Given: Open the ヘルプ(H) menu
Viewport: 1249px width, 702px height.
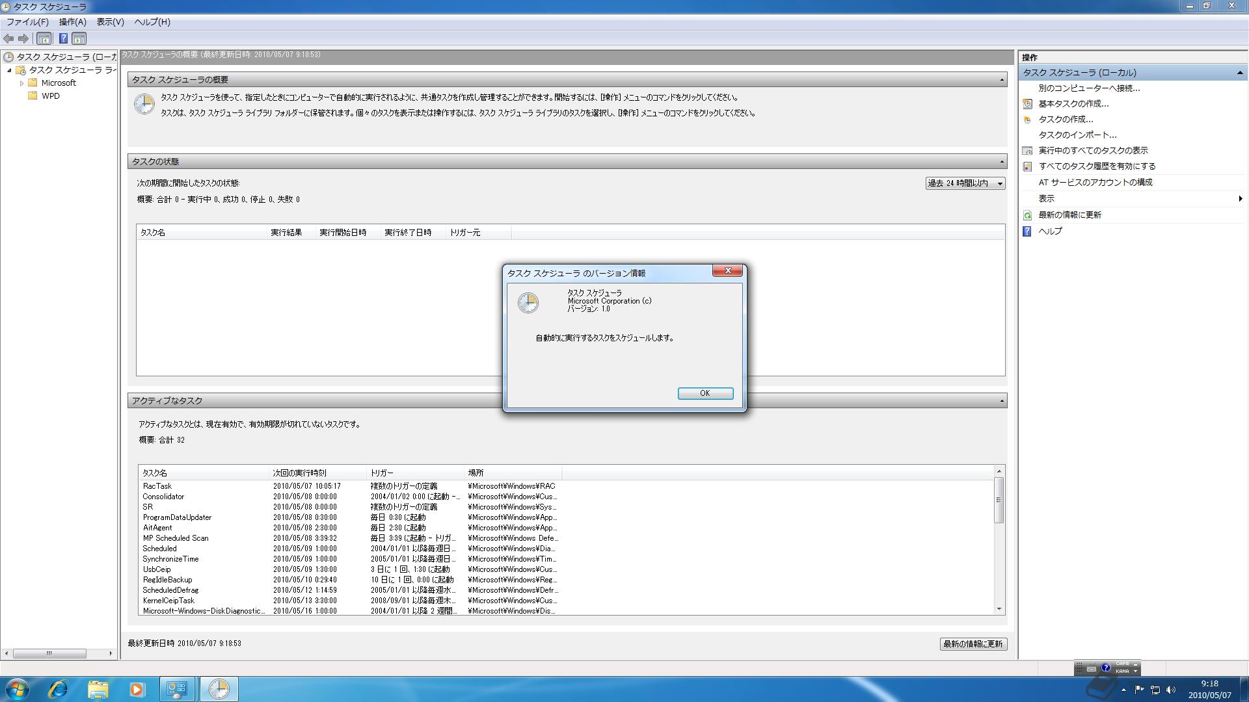Looking at the screenshot, I should click(152, 22).
